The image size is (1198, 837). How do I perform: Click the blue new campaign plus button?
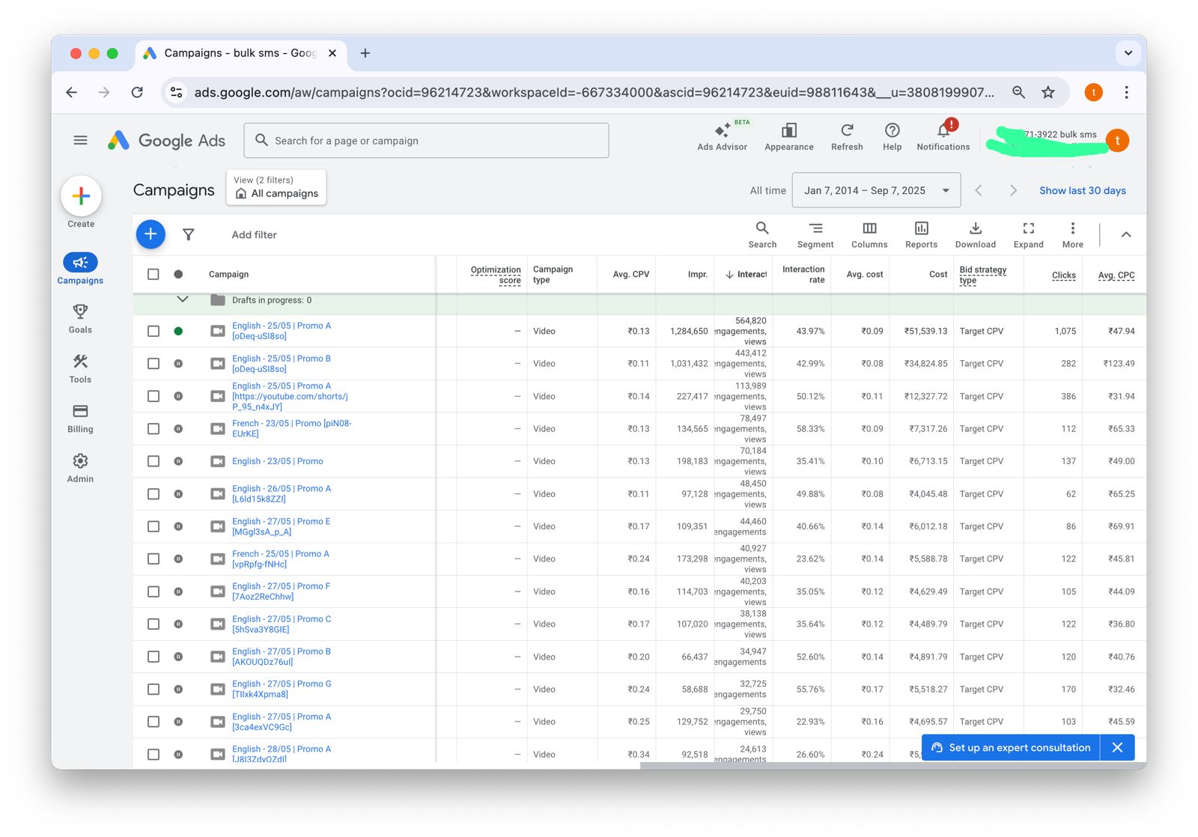[150, 234]
